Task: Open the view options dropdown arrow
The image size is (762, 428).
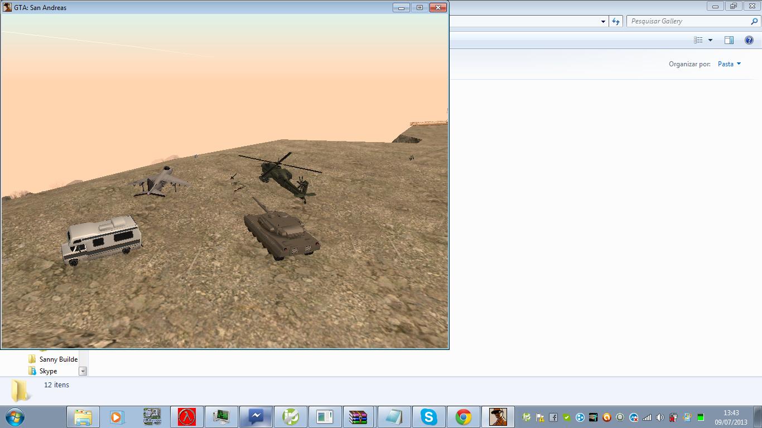Action: click(710, 40)
